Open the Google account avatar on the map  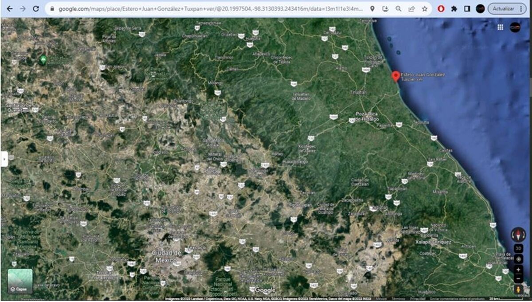pos(515,27)
